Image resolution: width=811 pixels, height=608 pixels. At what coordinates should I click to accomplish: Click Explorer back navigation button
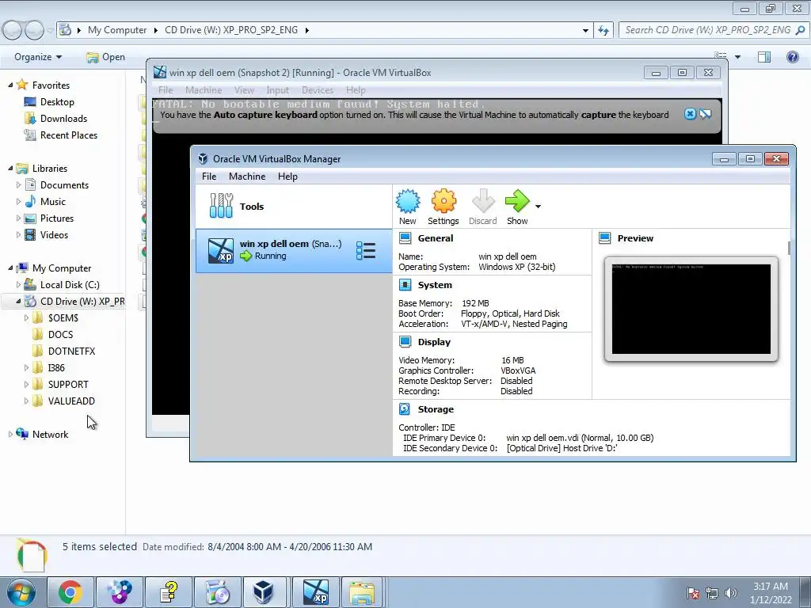point(13,31)
